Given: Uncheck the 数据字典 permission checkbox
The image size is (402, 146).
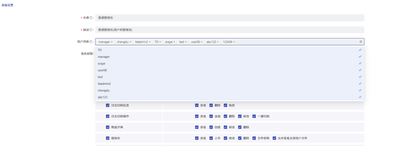Looking at the screenshot, I should [x=108, y=127].
